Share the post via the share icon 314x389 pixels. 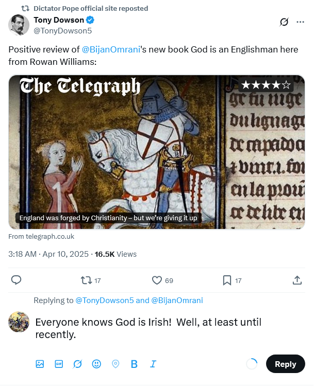tap(297, 280)
